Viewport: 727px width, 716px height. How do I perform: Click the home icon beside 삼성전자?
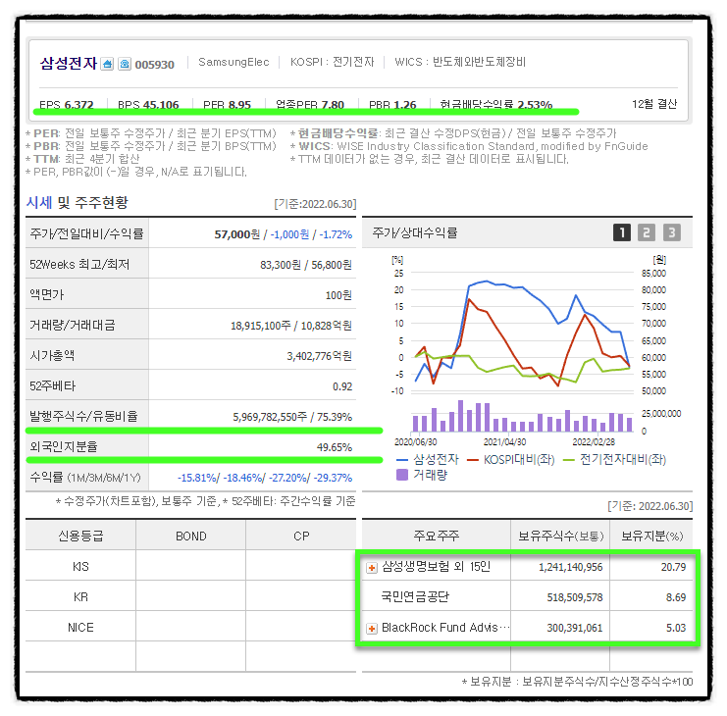[x=107, y=64]
